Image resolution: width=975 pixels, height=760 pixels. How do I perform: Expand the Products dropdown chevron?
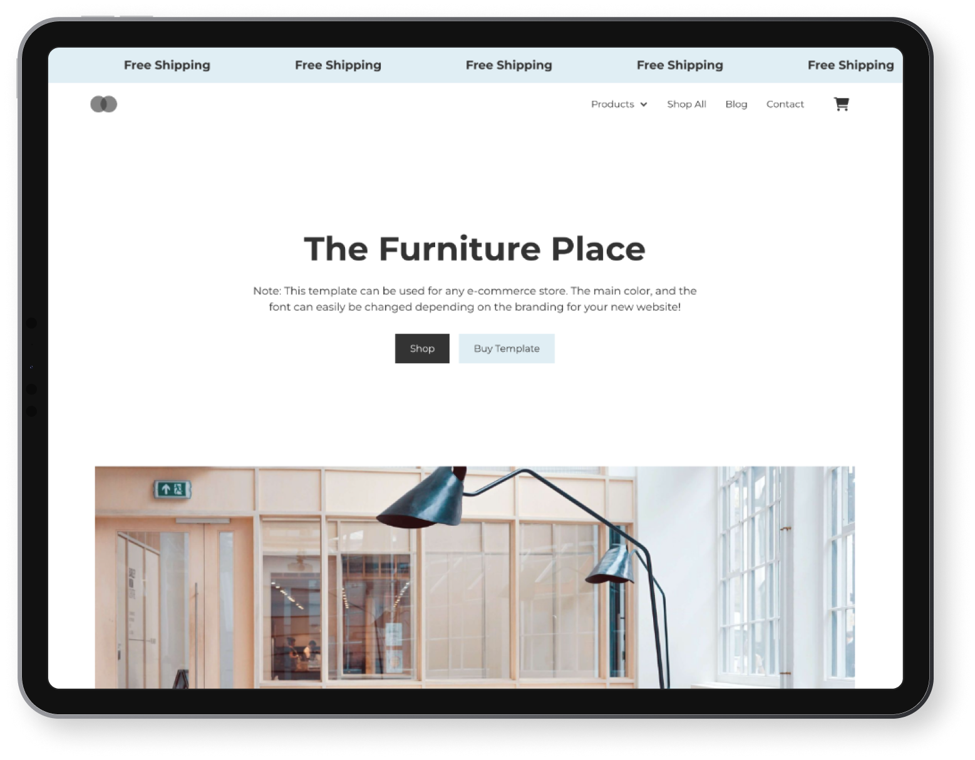tap(643, 105)
